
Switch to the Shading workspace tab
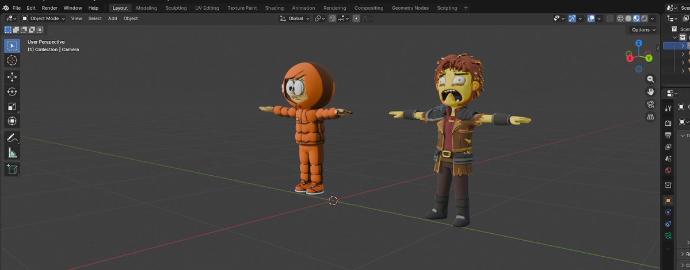(274, 8)
